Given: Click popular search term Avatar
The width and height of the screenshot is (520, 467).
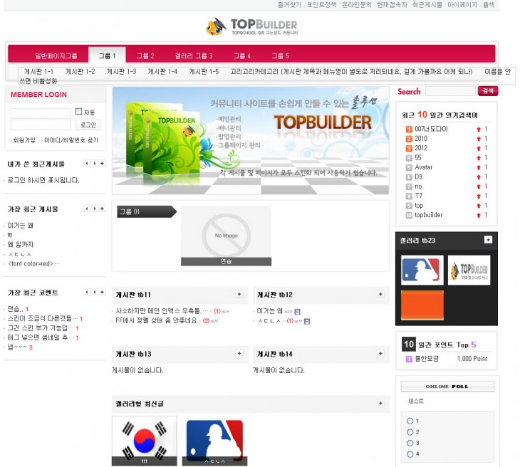Looking at the screenshot, I should click(424, 167).
